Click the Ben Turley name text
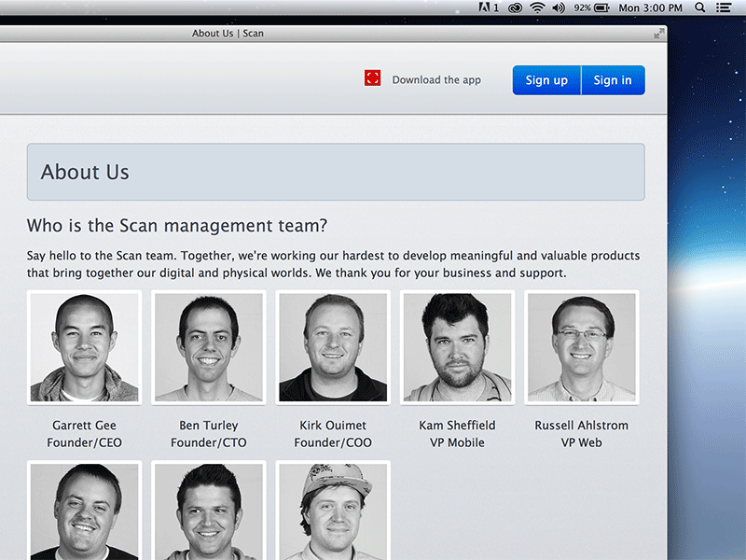746x560 pixels. coord(208,426)
